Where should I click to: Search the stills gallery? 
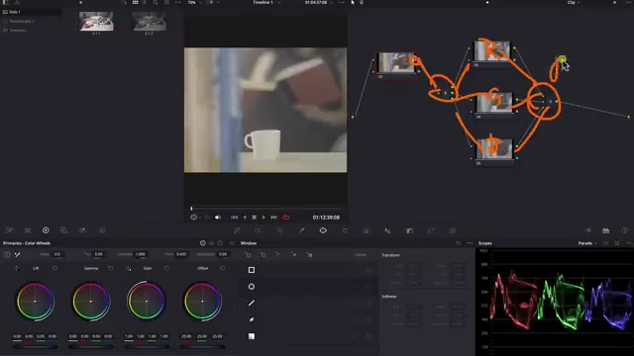156,2
